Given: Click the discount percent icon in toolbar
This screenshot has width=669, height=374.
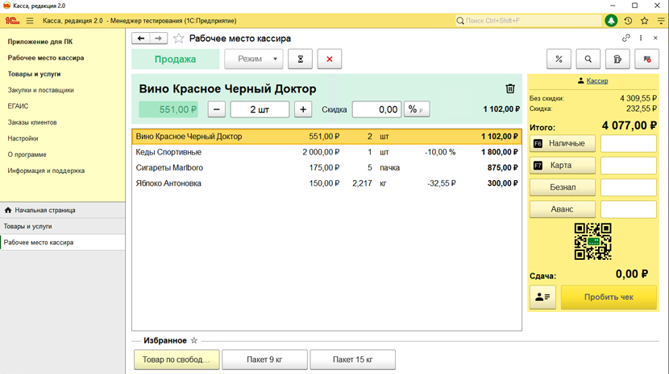Looking at the screenshot, I should coord(559,59).
